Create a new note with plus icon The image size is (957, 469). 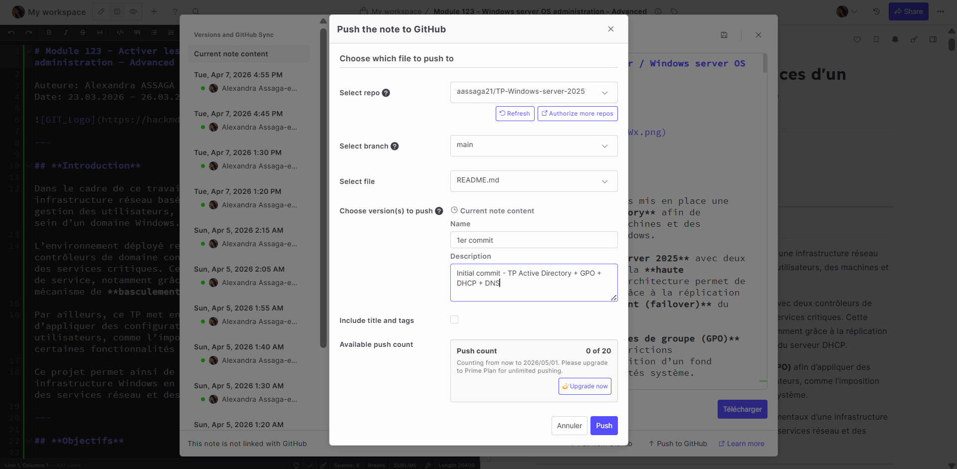click(x=154, y=11)
